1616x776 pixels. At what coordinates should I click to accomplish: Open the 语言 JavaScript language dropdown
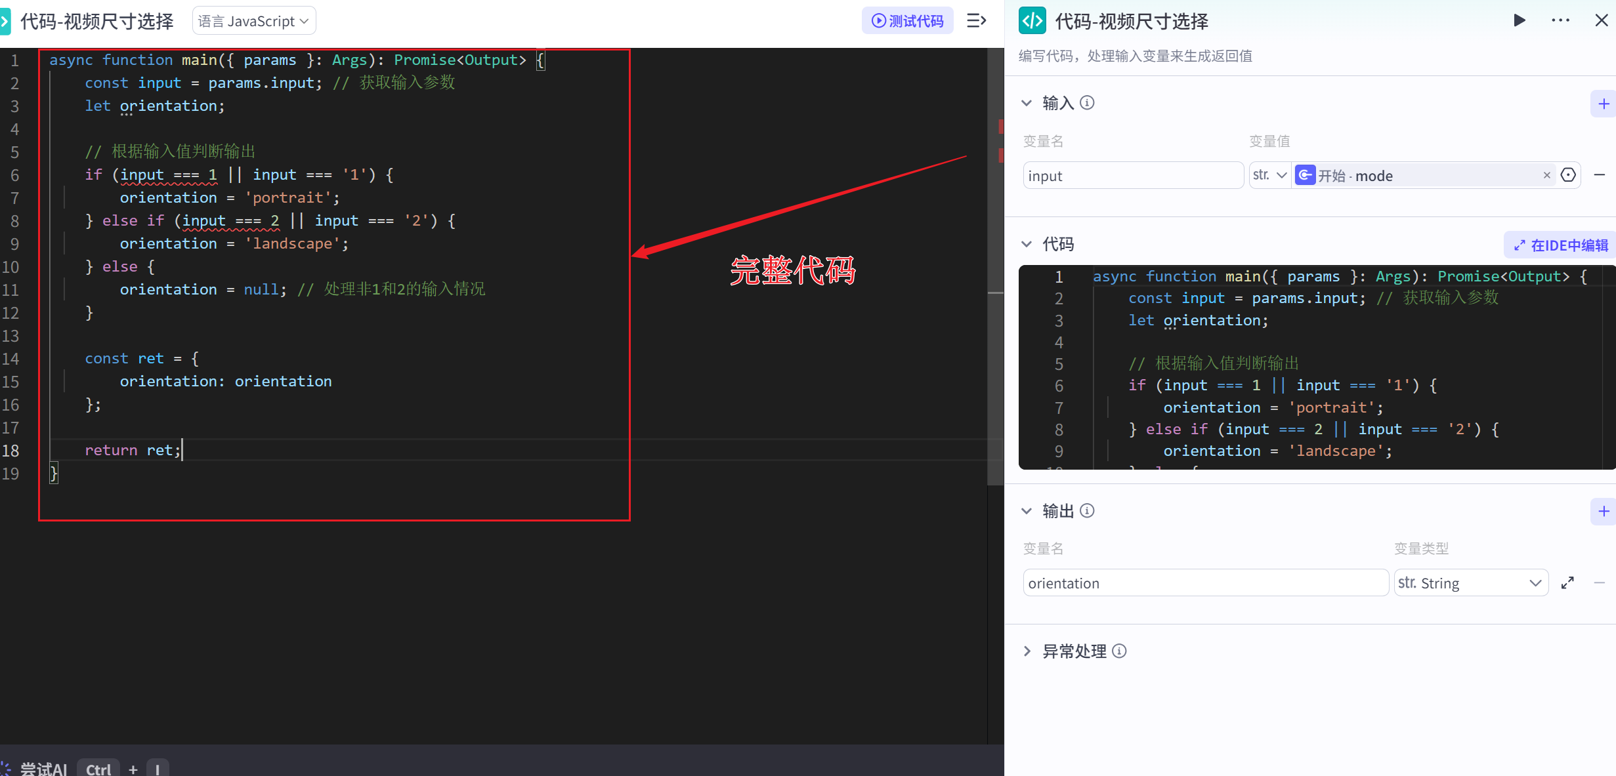[253, 20]
